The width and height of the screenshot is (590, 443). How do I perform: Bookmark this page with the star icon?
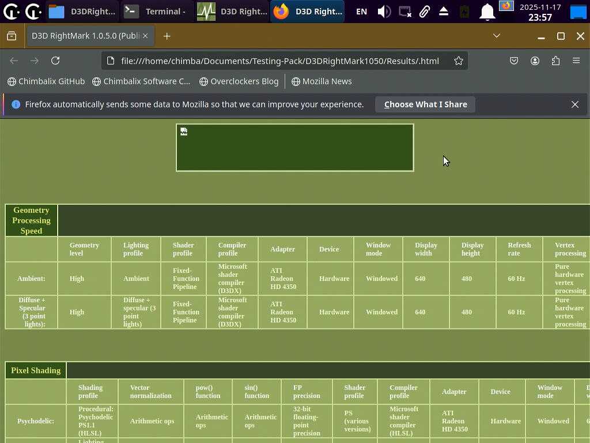(458, 61)
